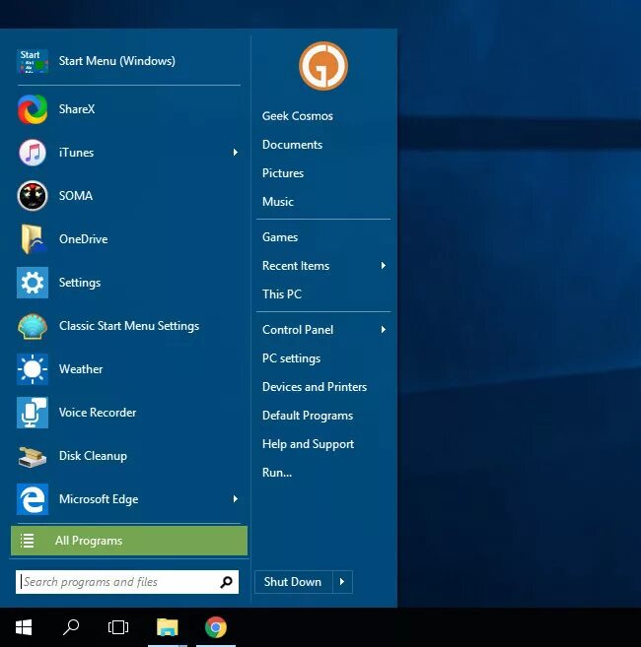Open the ShareX app icon
Screen dimensions: 641x647
point(33,109)
